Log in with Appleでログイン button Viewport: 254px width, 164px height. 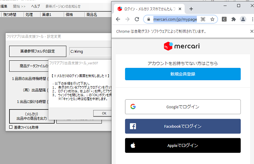183,145
